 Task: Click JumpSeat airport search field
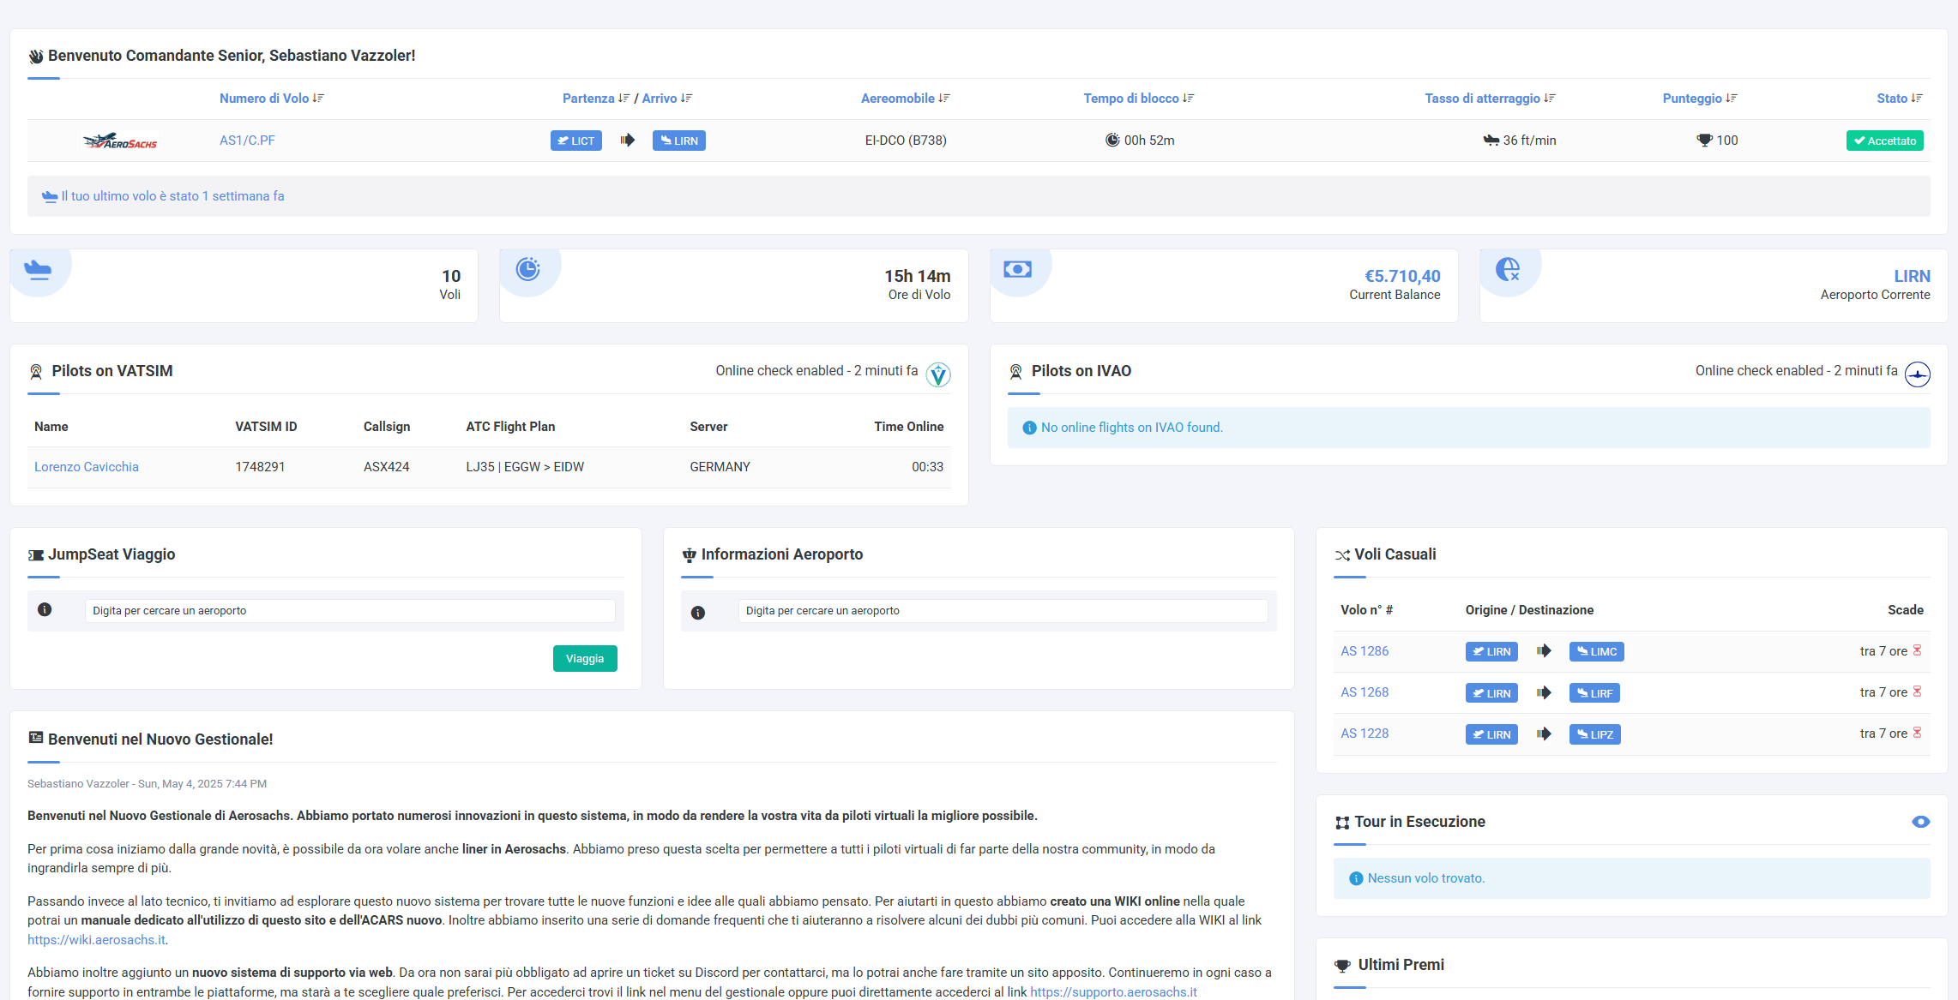pyautogui.click(x=350, y=611)
